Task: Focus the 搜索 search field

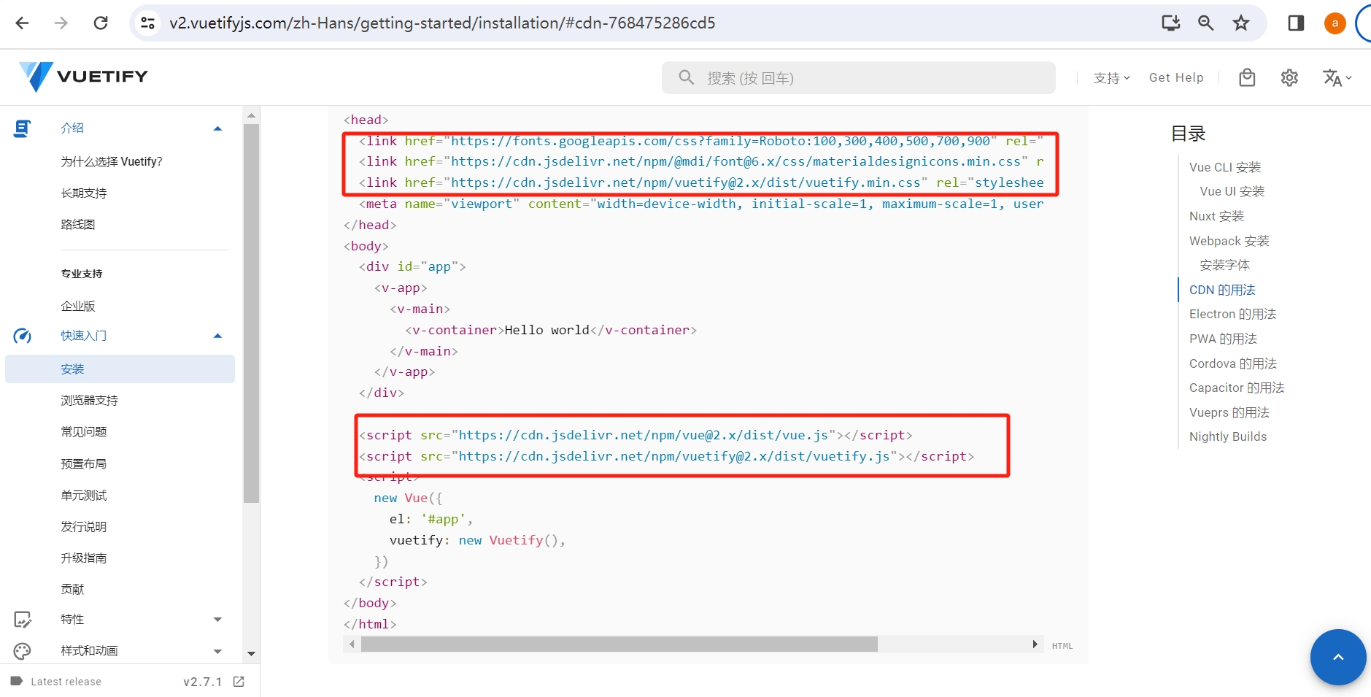Action: point(868,78)
